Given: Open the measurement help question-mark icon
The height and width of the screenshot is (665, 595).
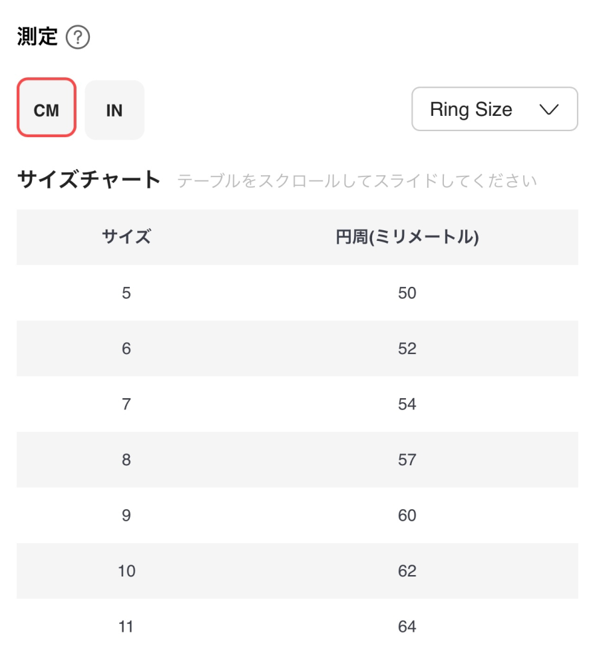Looking at the screenshot, I should pyautogui.click(x=78, y=37).
